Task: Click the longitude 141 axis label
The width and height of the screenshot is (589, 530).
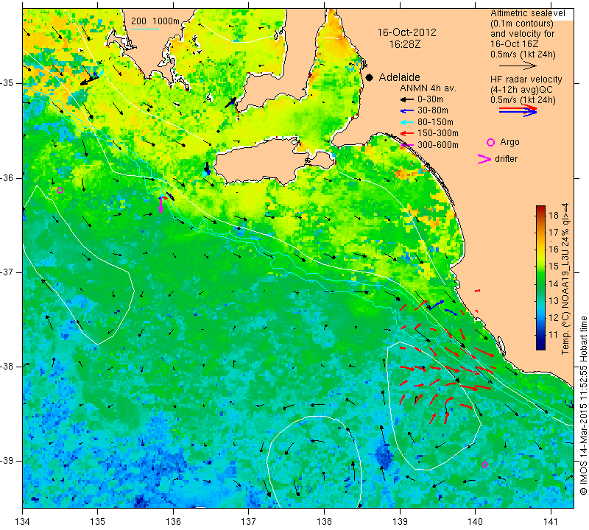Action: [551, 521]
